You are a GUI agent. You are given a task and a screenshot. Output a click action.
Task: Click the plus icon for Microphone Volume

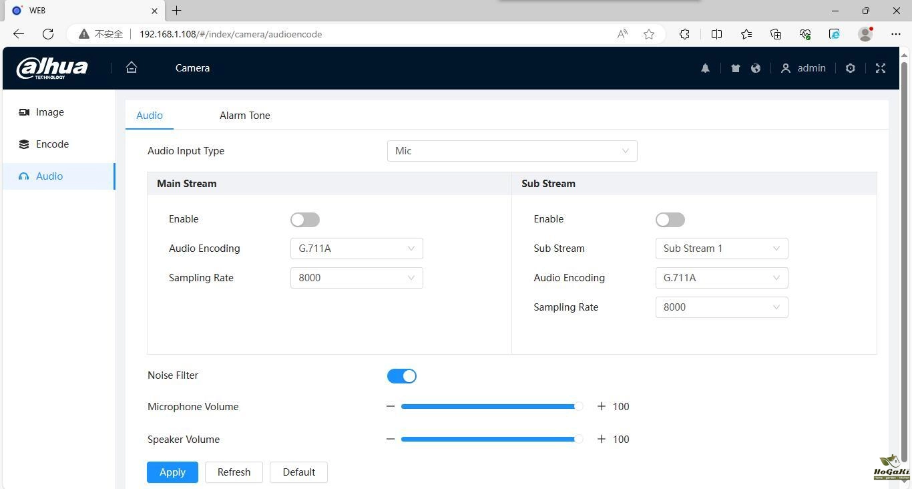(x=601, y=406)
